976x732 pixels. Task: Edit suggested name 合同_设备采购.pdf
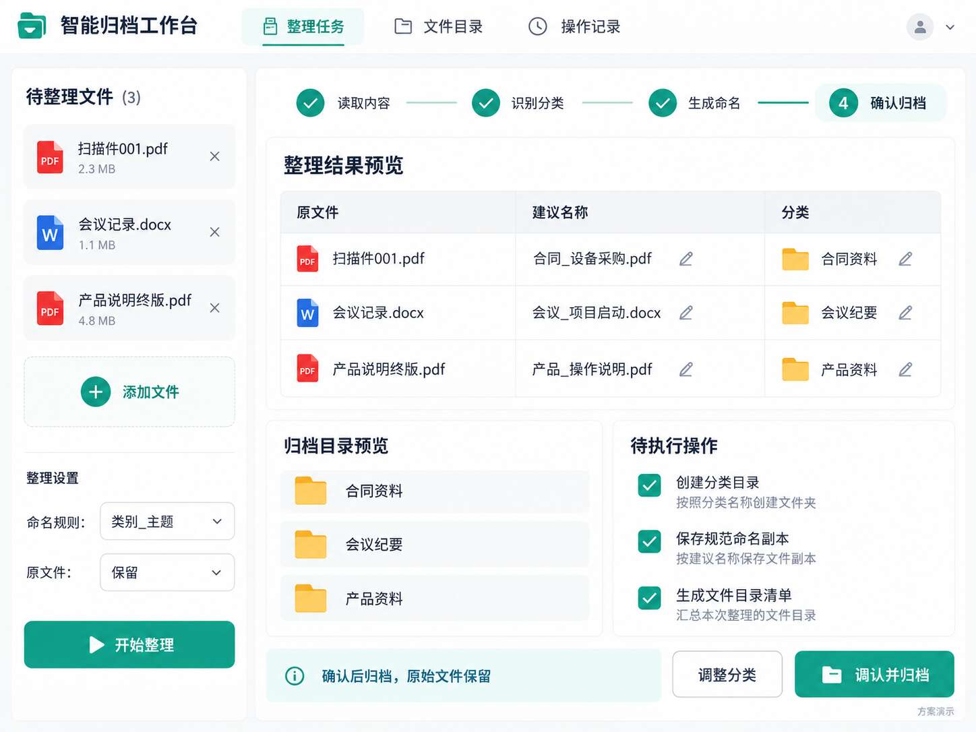pyautogui.click(x=686, y=259)
